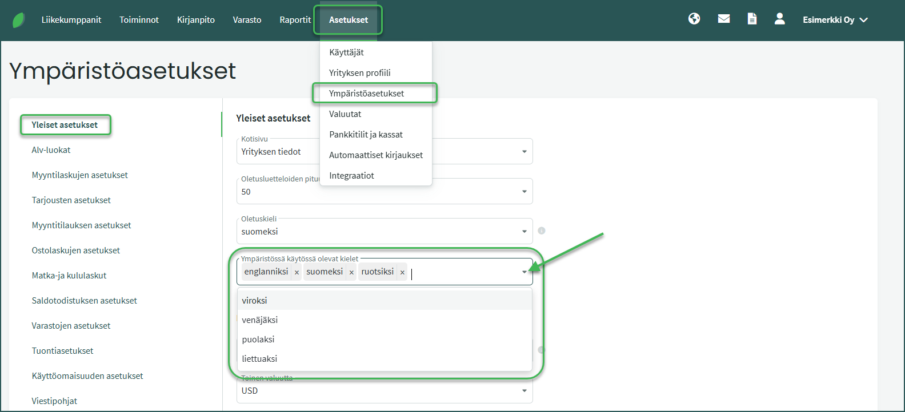Expand the Esimerkki Oy company dropdown
The width and height of the screenshot is (905, 412).
835,20
